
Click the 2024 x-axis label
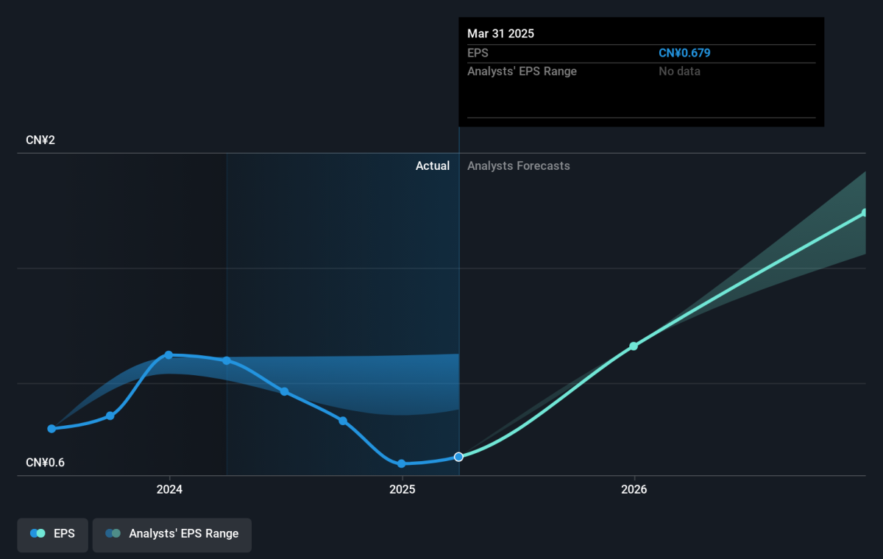click(x=169, y=489)
